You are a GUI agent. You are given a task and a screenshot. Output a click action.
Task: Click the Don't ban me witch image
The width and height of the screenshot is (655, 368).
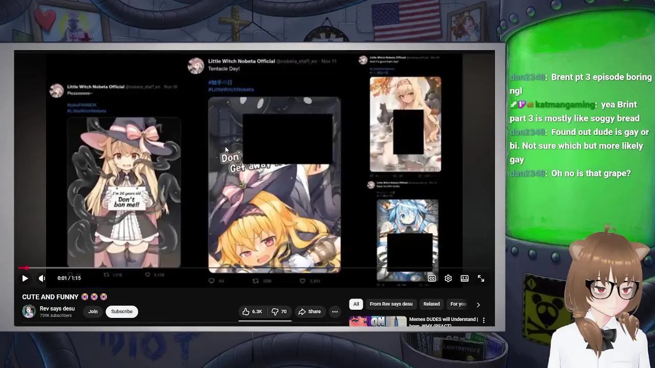[x=124, y=192]
